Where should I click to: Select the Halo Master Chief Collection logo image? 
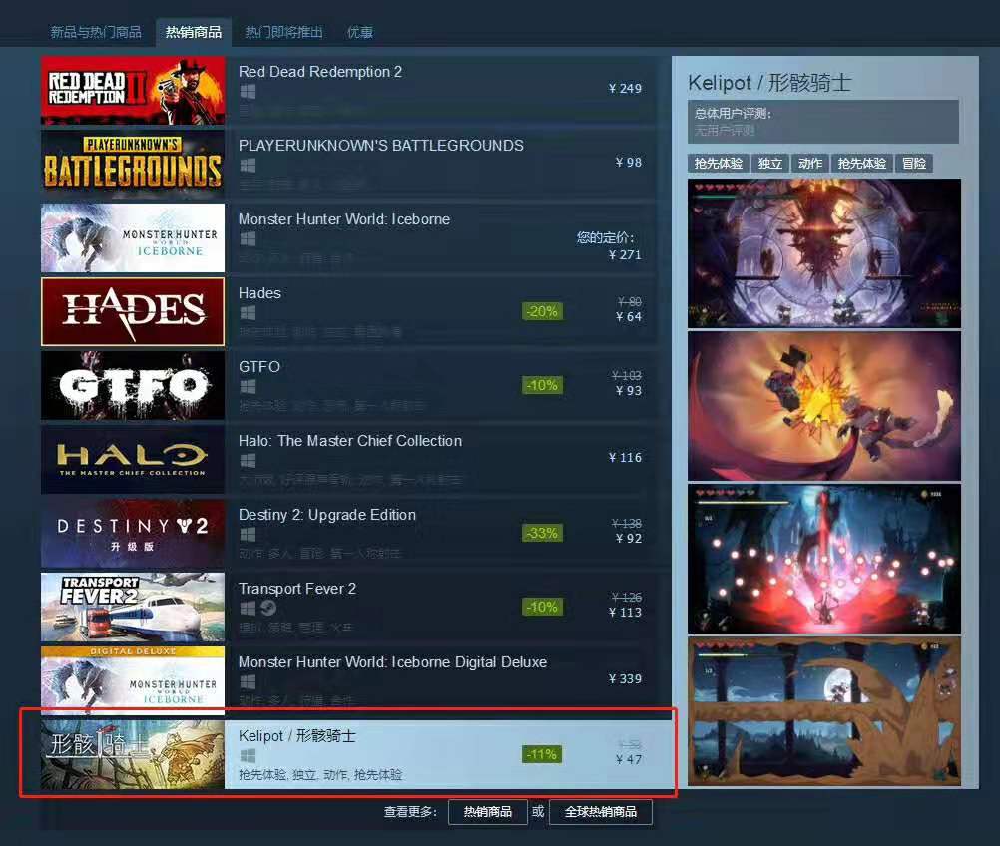tap(133, 460)
